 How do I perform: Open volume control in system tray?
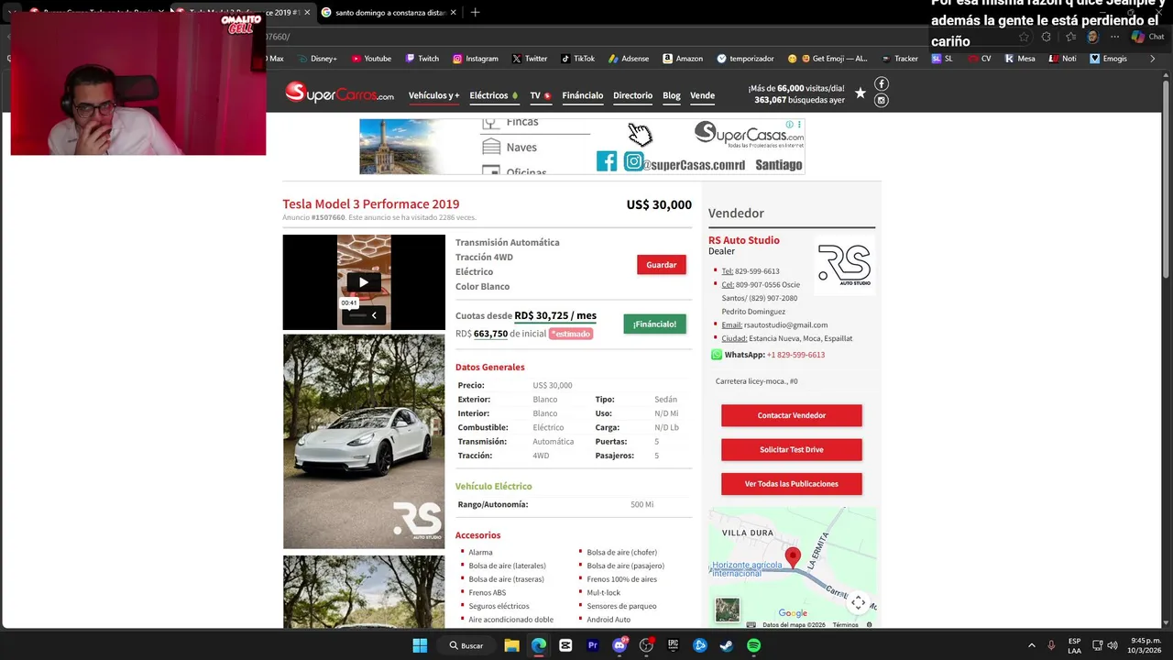(x=1113, y=645)
